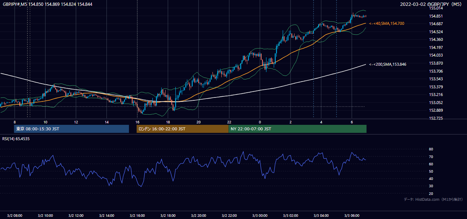Click the '3/2 20:00' date label at bottom
The height and width of the screenshot is (219, 467).
pyautogui.click(x=199, y=216)
